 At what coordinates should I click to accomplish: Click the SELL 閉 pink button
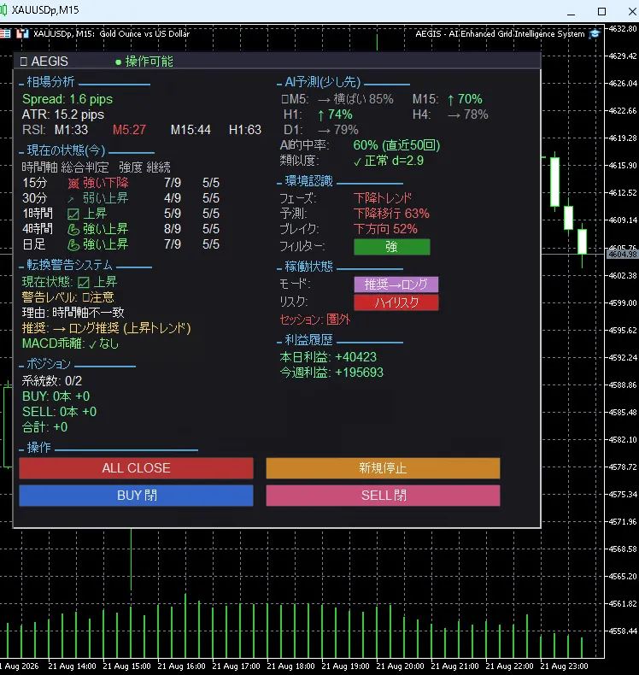click(x=383, y=496)
